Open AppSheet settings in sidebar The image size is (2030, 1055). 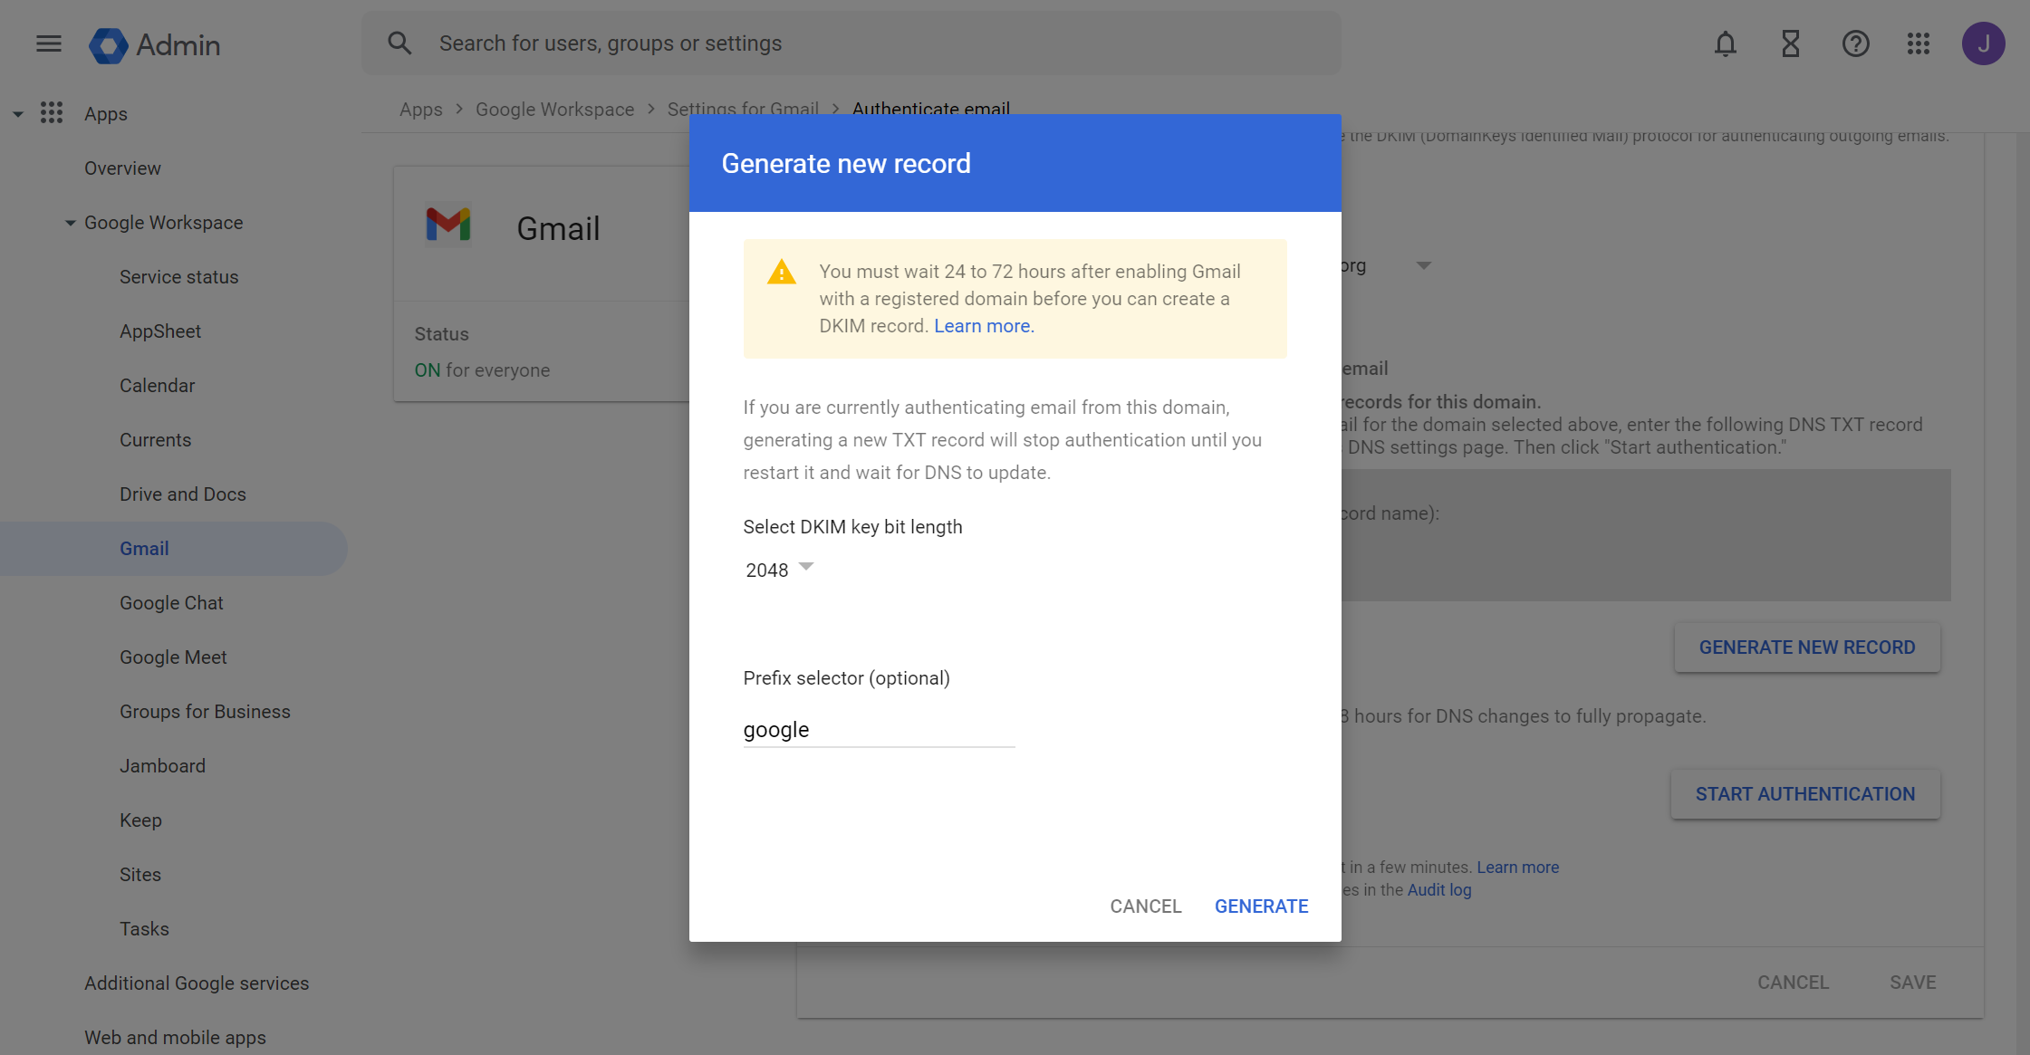[160, 331]
